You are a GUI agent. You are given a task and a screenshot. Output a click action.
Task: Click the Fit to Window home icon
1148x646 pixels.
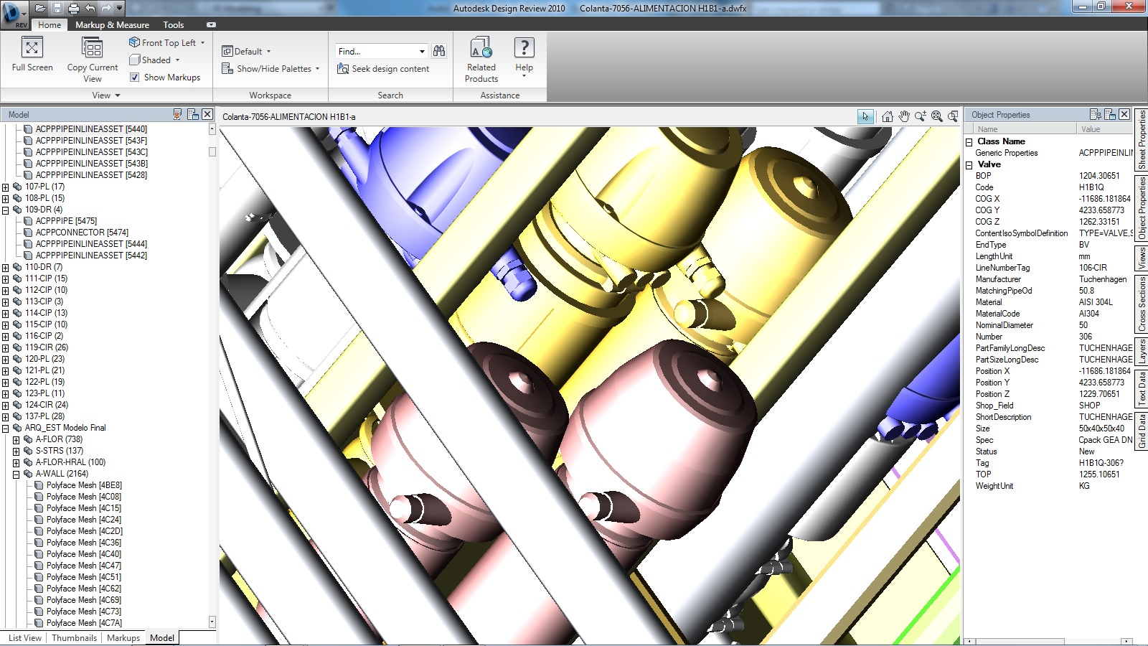887,115
